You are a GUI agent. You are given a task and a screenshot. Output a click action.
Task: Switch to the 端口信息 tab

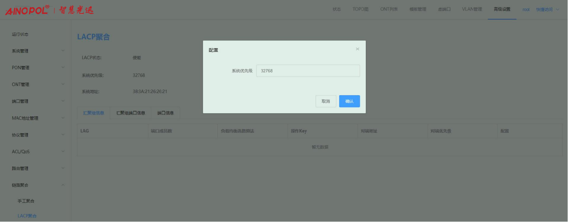166,113
